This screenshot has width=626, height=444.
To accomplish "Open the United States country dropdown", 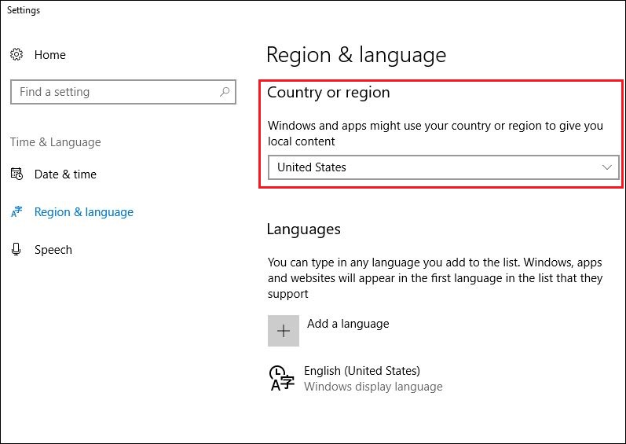I will click(443, 167).
